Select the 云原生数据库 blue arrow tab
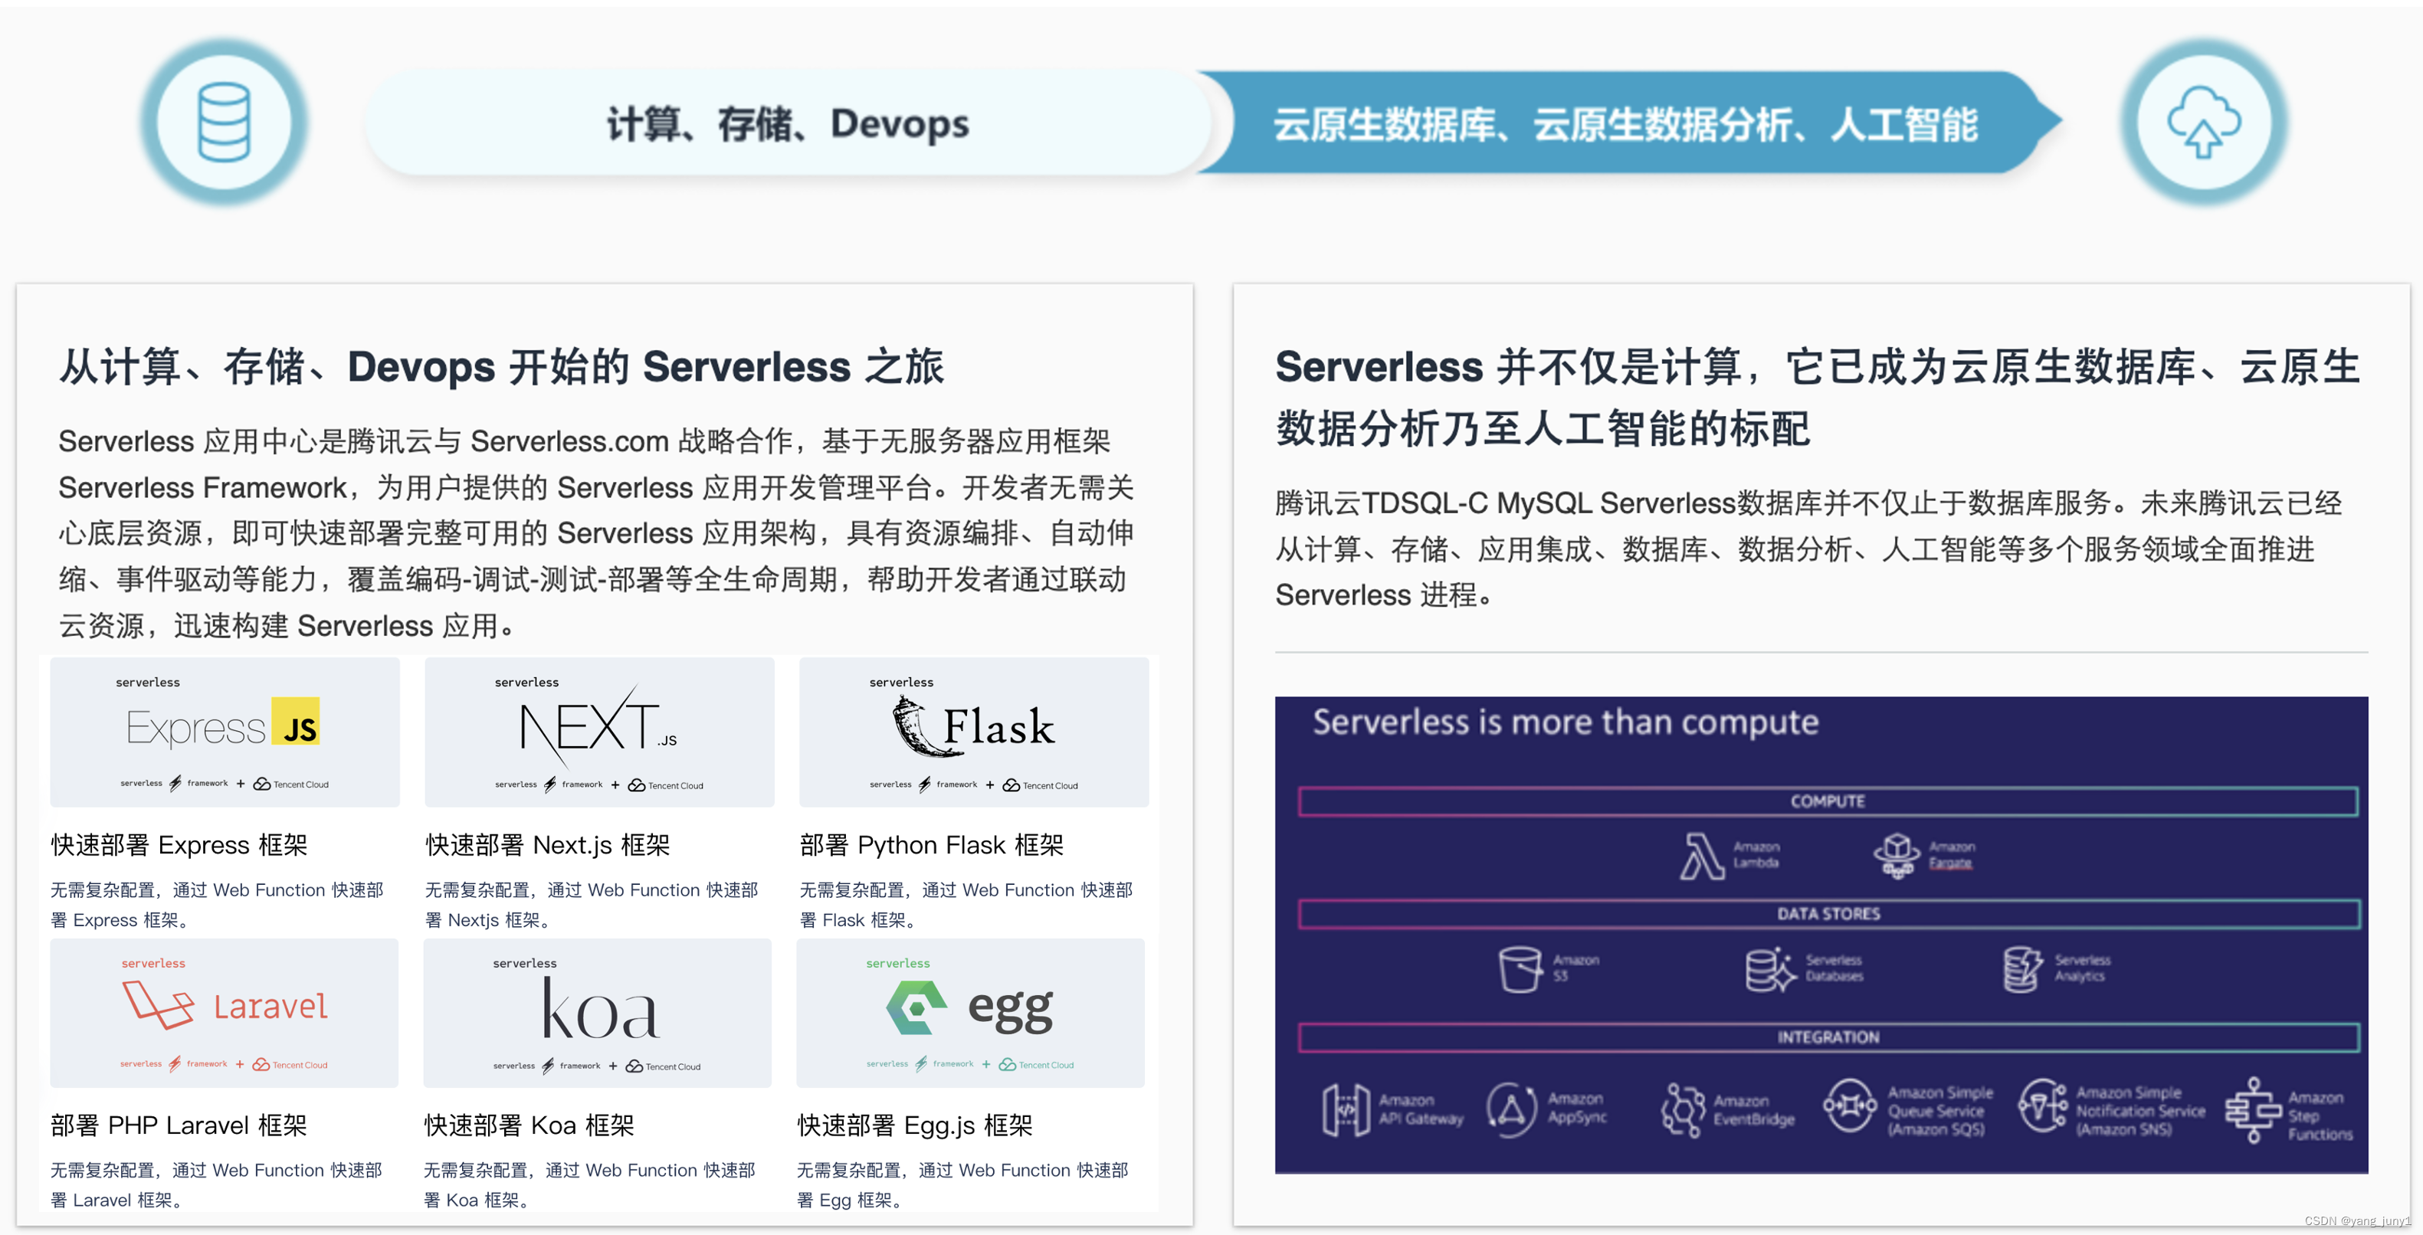The image size is (2423, 1235). pos(1625,124)
